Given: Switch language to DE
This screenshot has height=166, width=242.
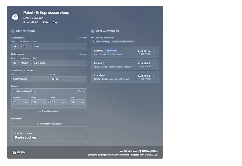Looking at the screenshot, I should (x=19, y=153).
